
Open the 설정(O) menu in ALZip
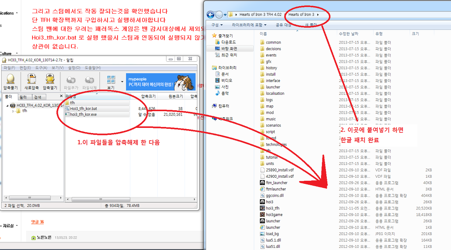tap(74, 68)
